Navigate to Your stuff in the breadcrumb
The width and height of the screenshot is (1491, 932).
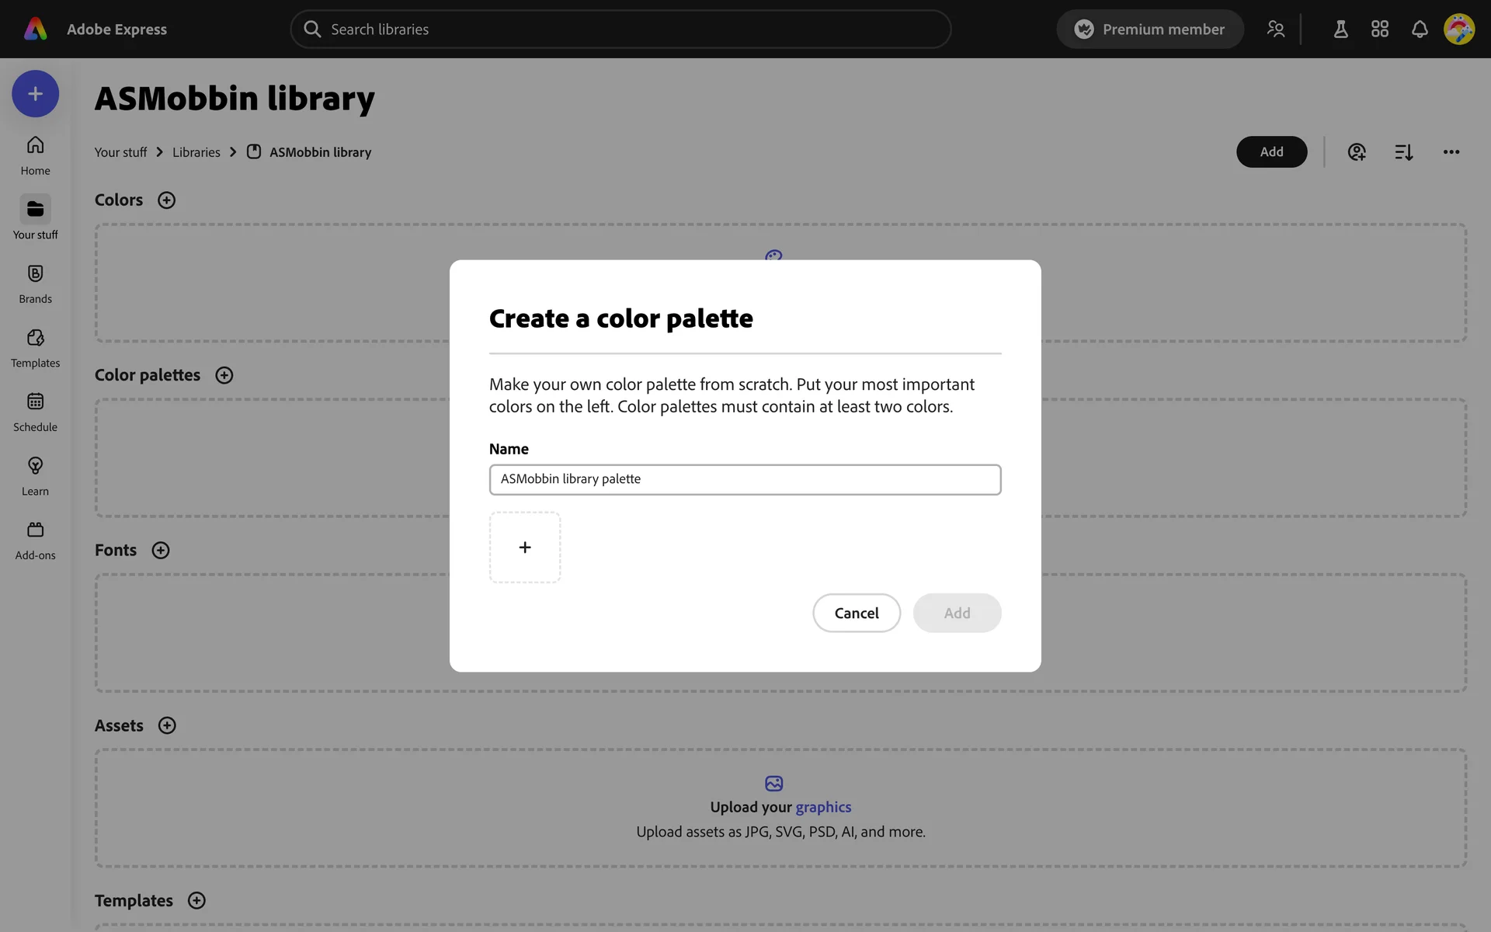pyautogui.click(x=120, y=152)
